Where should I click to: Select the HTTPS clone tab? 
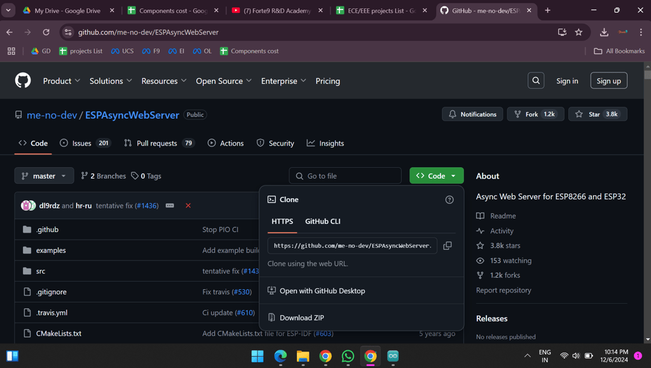pyautogui.click(x=282, y=221)
